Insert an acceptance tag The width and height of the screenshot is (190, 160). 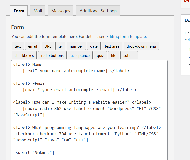pyautogui.click(x=80, y=55)
